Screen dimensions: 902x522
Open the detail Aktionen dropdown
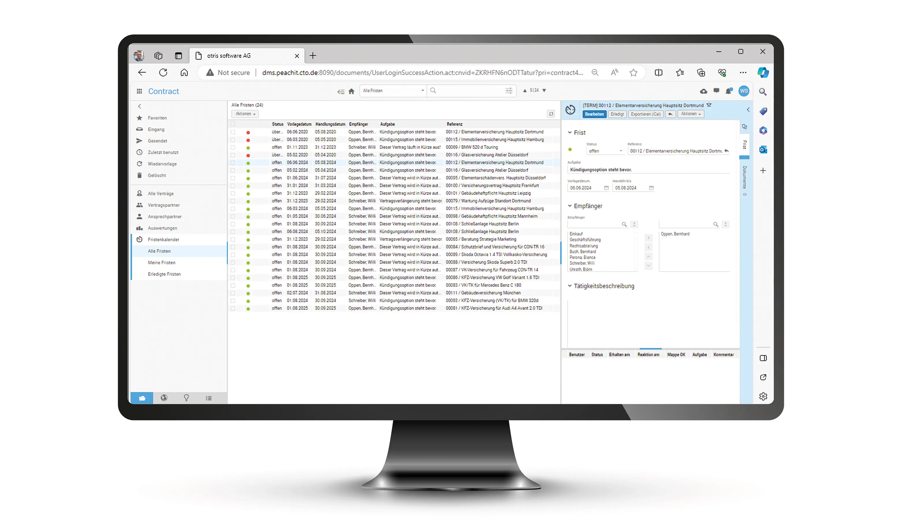[x=690, y=114]
